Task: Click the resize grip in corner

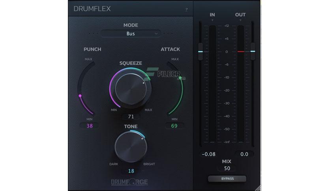Action: (x=258, y=188)
